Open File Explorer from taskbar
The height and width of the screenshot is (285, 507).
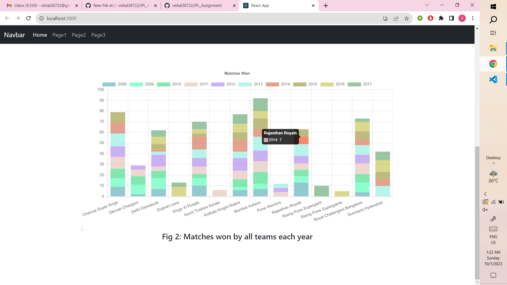tap(493, 48)
